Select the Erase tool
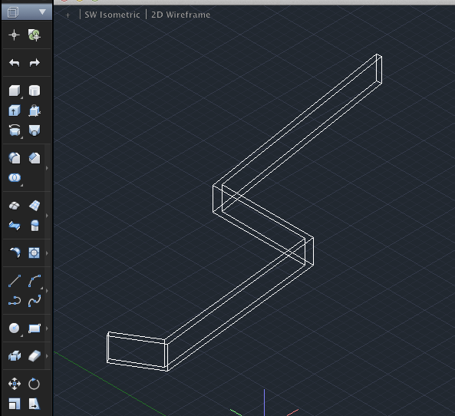Screen dimensions: 455x416 click(35, 356)
